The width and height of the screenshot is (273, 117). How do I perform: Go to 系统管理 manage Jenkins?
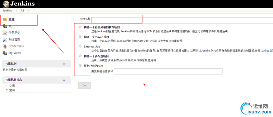tap(15, 40)
